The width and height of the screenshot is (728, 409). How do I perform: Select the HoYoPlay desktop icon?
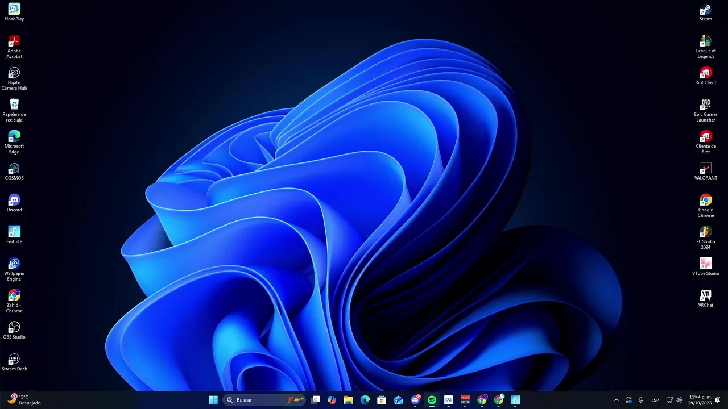point(14,12)
